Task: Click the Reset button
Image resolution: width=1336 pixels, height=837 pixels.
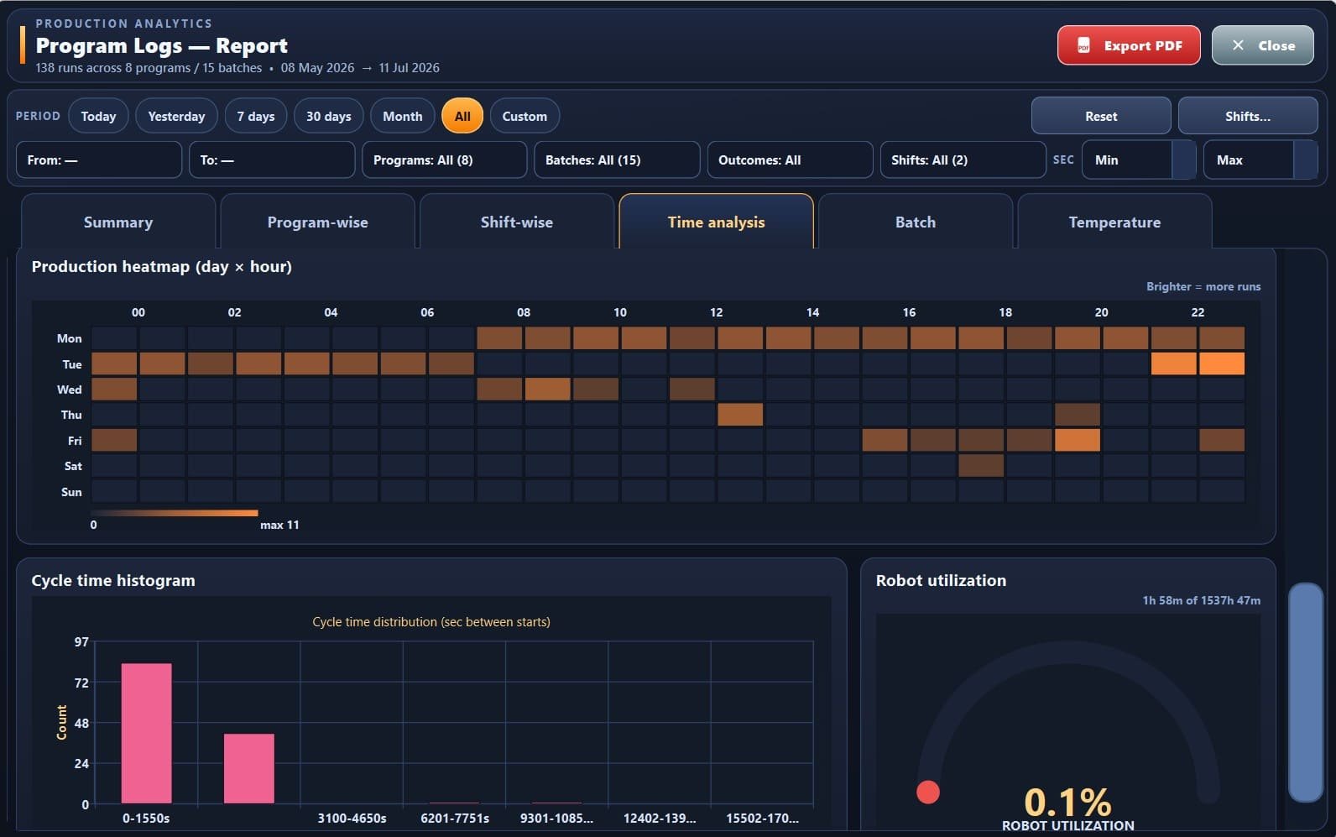Action: pyautogui.click(x=1101, y=116)
